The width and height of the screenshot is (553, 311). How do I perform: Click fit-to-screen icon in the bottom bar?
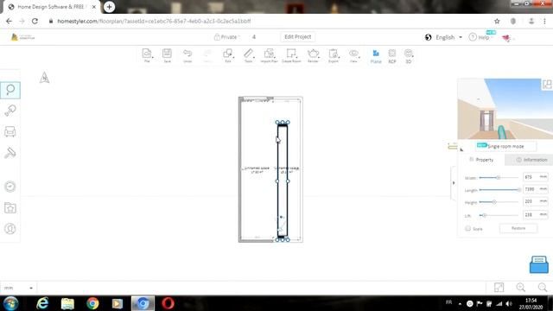click(x=499, y=288)
